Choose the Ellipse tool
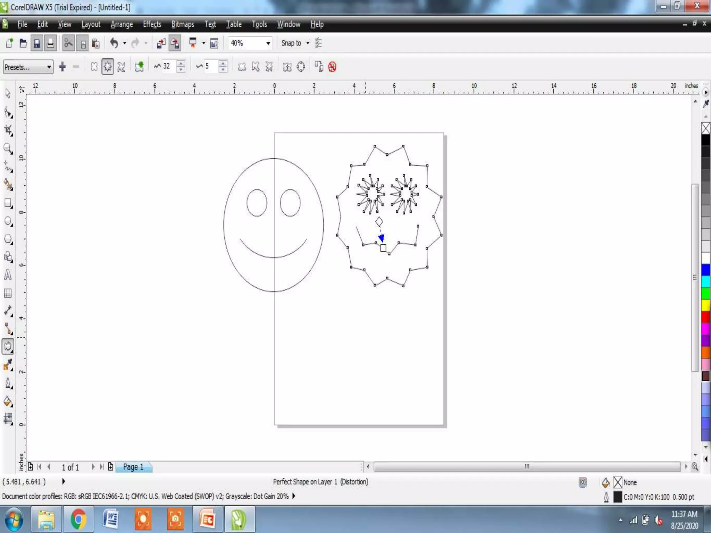 (x=8, y=221)
